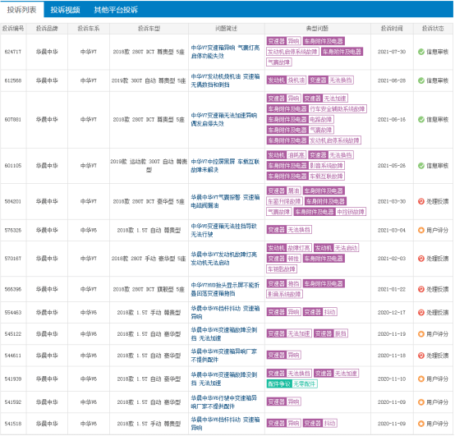Viewport: 455px width, 436px height.
Task: Open complaint link 中华V6变速箱无法挂挡导致无法行驶
Action: 224,230
